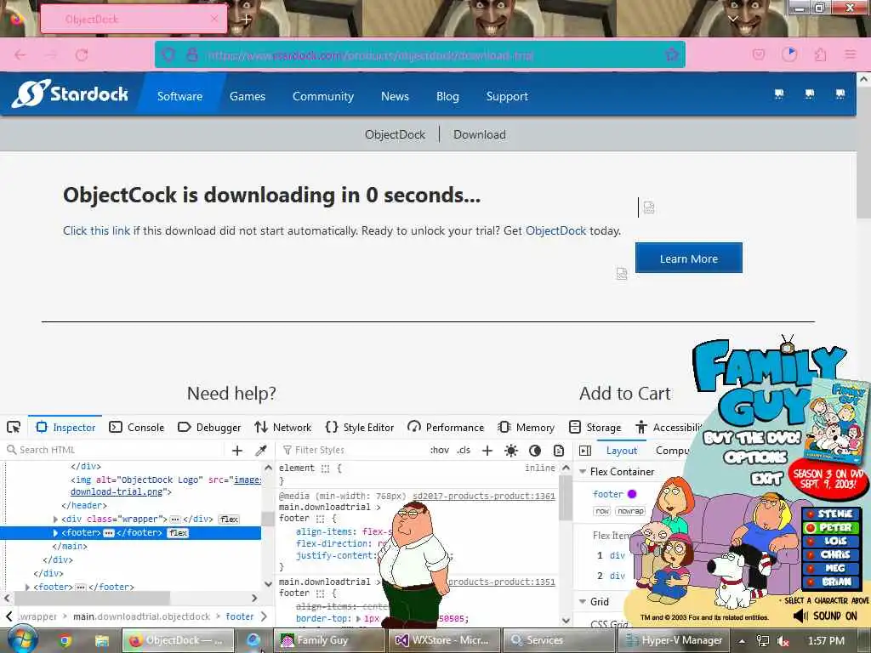Toggle Sound On in Family Guy widget

(x=825, y=616)
